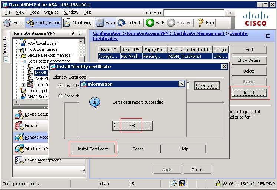
Task: Float the Remote Access VPN pane
Action: pos(72,34)
